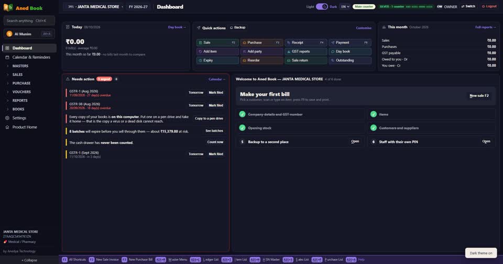Click the Expiry clock icon

[x=200, y=60]
